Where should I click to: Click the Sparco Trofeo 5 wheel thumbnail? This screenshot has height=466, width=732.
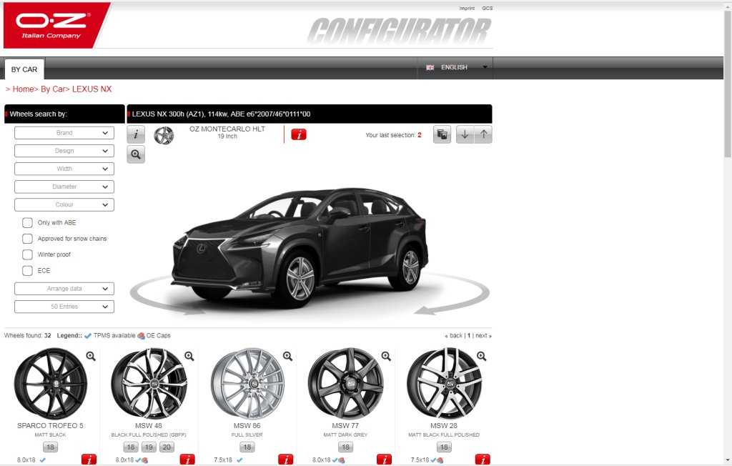51,383
